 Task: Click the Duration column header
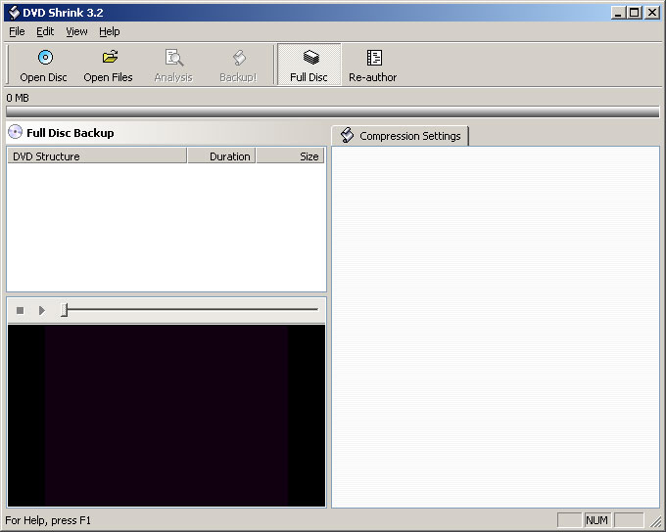point(221,156)
